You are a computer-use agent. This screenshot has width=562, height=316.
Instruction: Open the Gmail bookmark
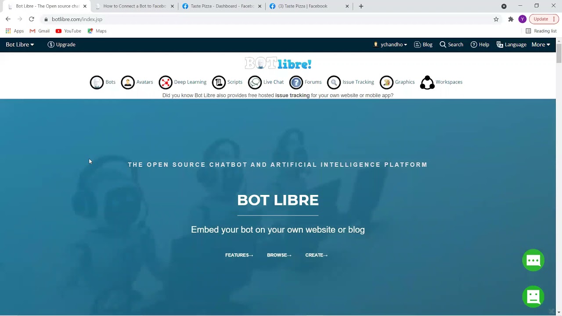pyautogui.click(x=40, y=31)
